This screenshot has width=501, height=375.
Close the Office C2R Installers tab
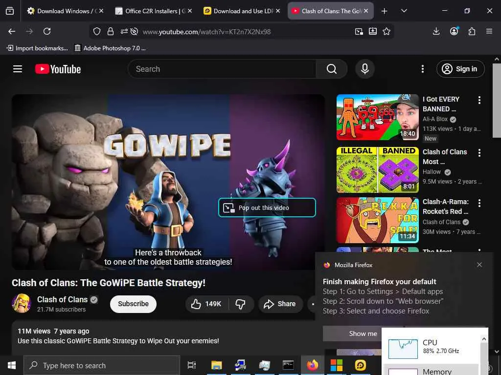coord(190,11)
